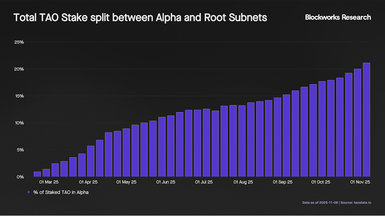Click the chart title text
385x217 pixels.
(140, 18)
